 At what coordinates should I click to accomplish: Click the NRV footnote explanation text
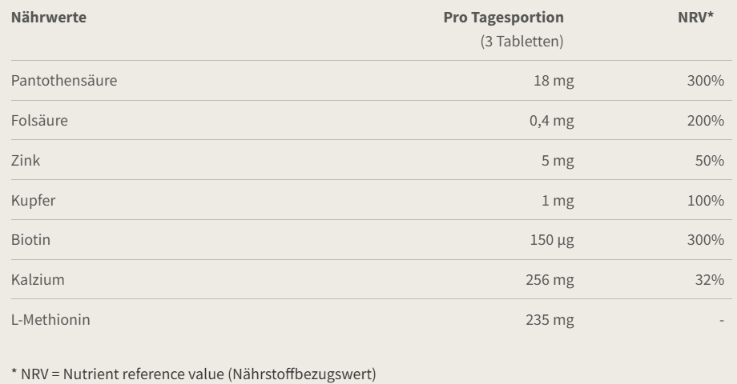pos(193,374)
